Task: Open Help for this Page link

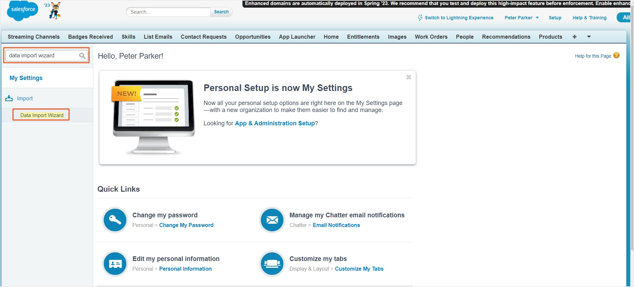Action: point(593,56)
